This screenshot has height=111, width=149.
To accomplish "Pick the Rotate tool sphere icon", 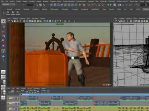I will click(x=3, y=41).
